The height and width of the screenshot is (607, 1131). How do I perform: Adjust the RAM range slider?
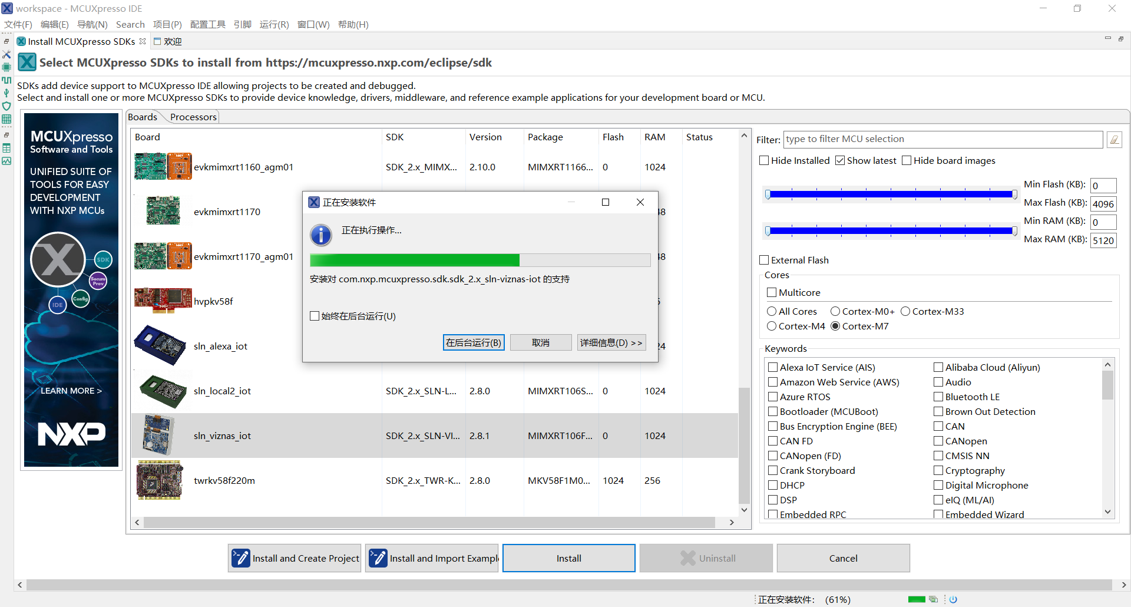coord(891,230)
